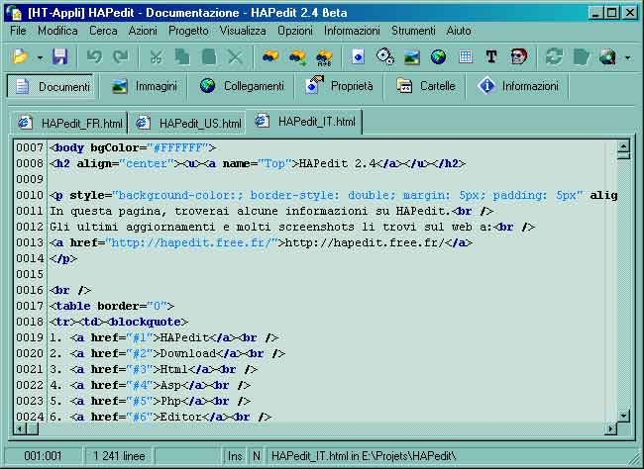Image resolution: width=644 pixels, height=469 pixels.
Task: Open the Opzioni menu
Action: pos(295,31)
